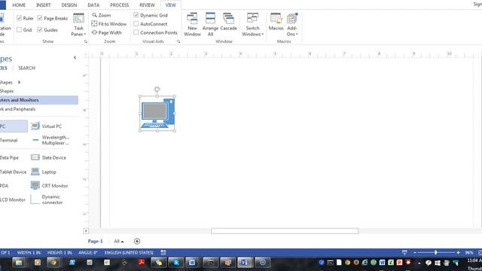The height and width of the screenshot is (271, 482).
Task: Click the WIDTH: 1 IN. status field
Action: [29, 252]
